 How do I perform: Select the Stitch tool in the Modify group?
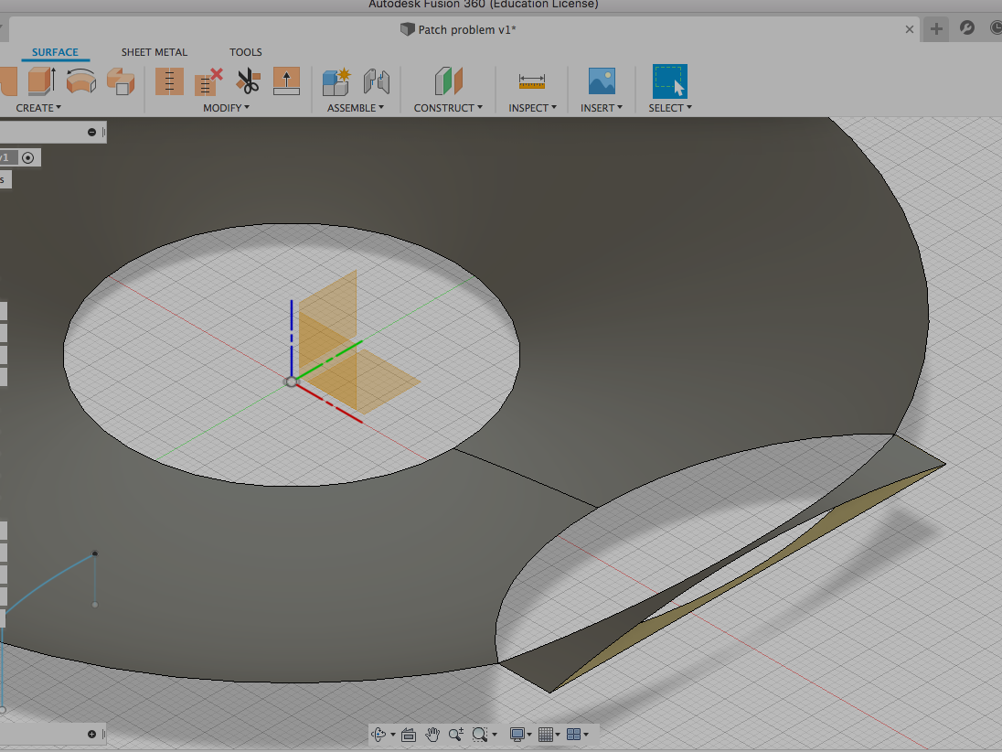tap(170, 81)
